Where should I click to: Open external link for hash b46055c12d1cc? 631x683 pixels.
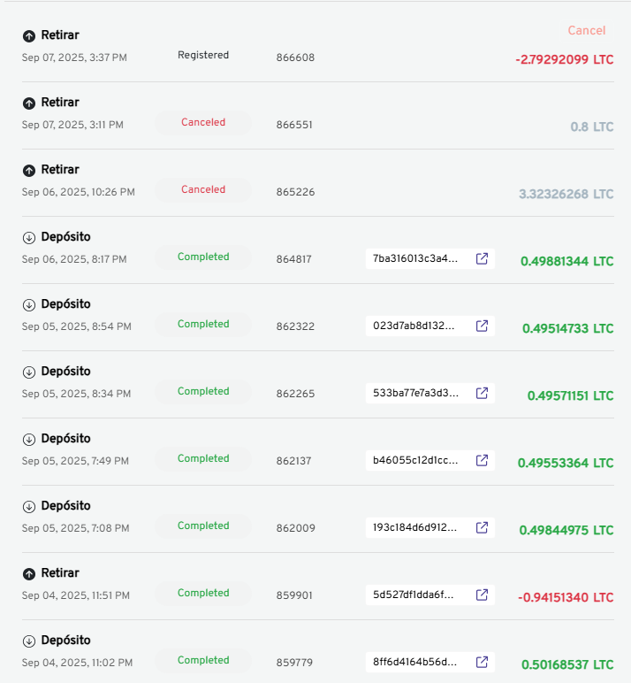483,461
